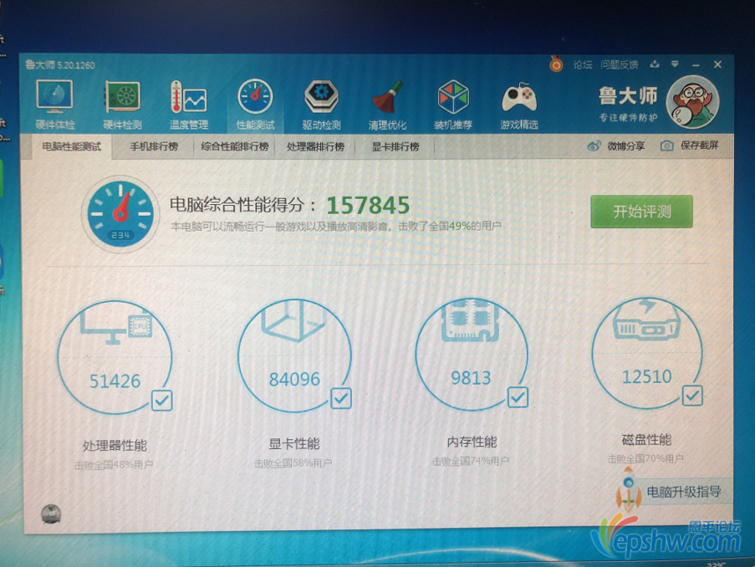Minimize the 鲁大师 window
This screenshot has height=567, width=755.
point(696,64)
